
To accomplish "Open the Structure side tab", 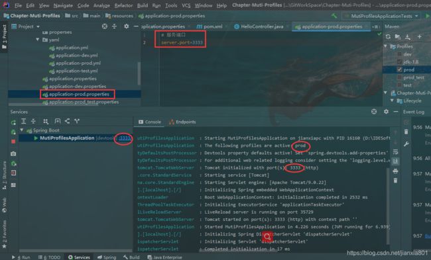I will point(4,175).
